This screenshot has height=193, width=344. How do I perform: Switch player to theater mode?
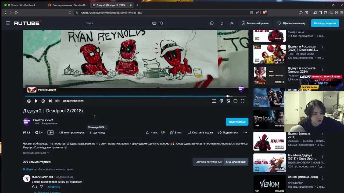[235, 101]
